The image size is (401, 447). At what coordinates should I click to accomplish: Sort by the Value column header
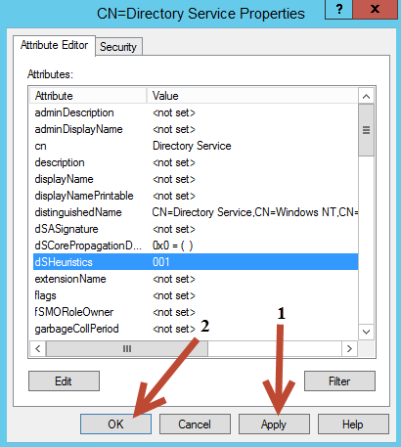[x=252, y=96]
